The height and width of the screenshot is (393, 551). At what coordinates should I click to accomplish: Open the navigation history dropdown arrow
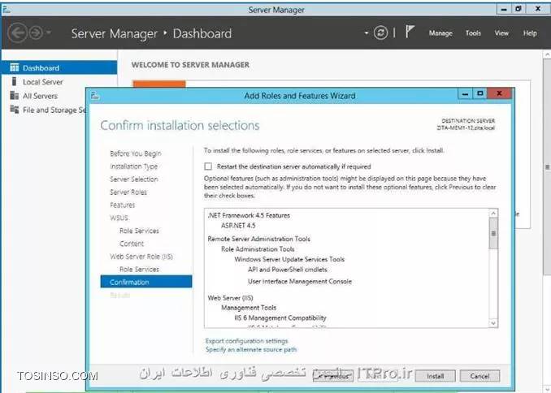coord(49,33)
